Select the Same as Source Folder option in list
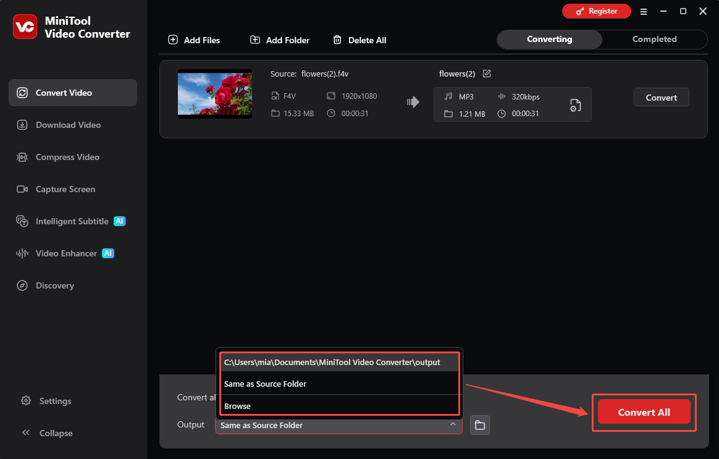 (x=339, y=384)
